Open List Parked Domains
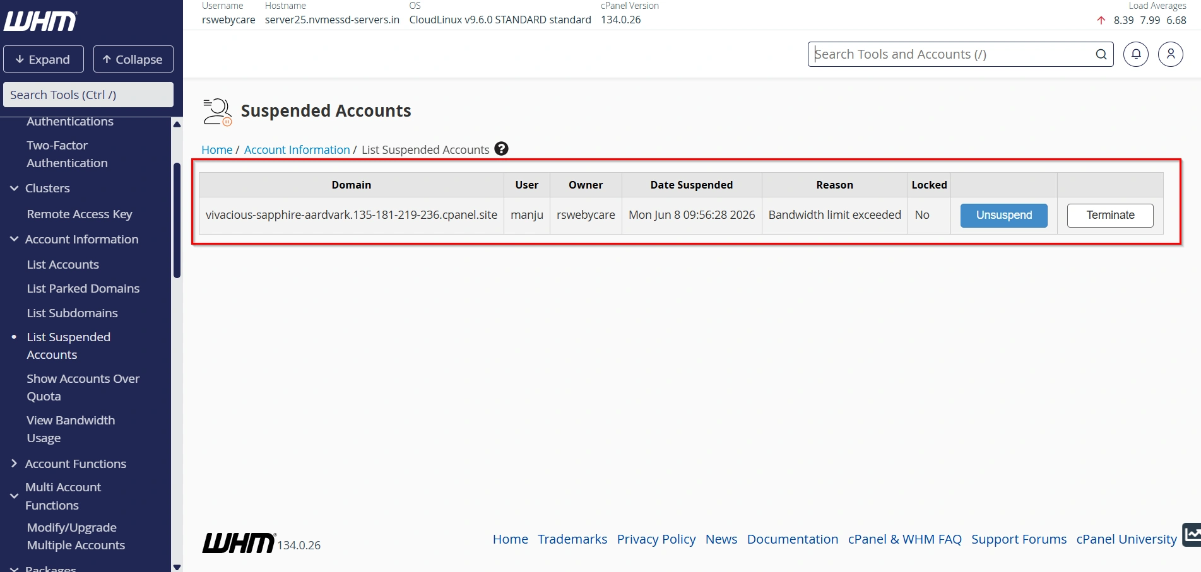The image size is (1201, 572). [x=83, y=288]
